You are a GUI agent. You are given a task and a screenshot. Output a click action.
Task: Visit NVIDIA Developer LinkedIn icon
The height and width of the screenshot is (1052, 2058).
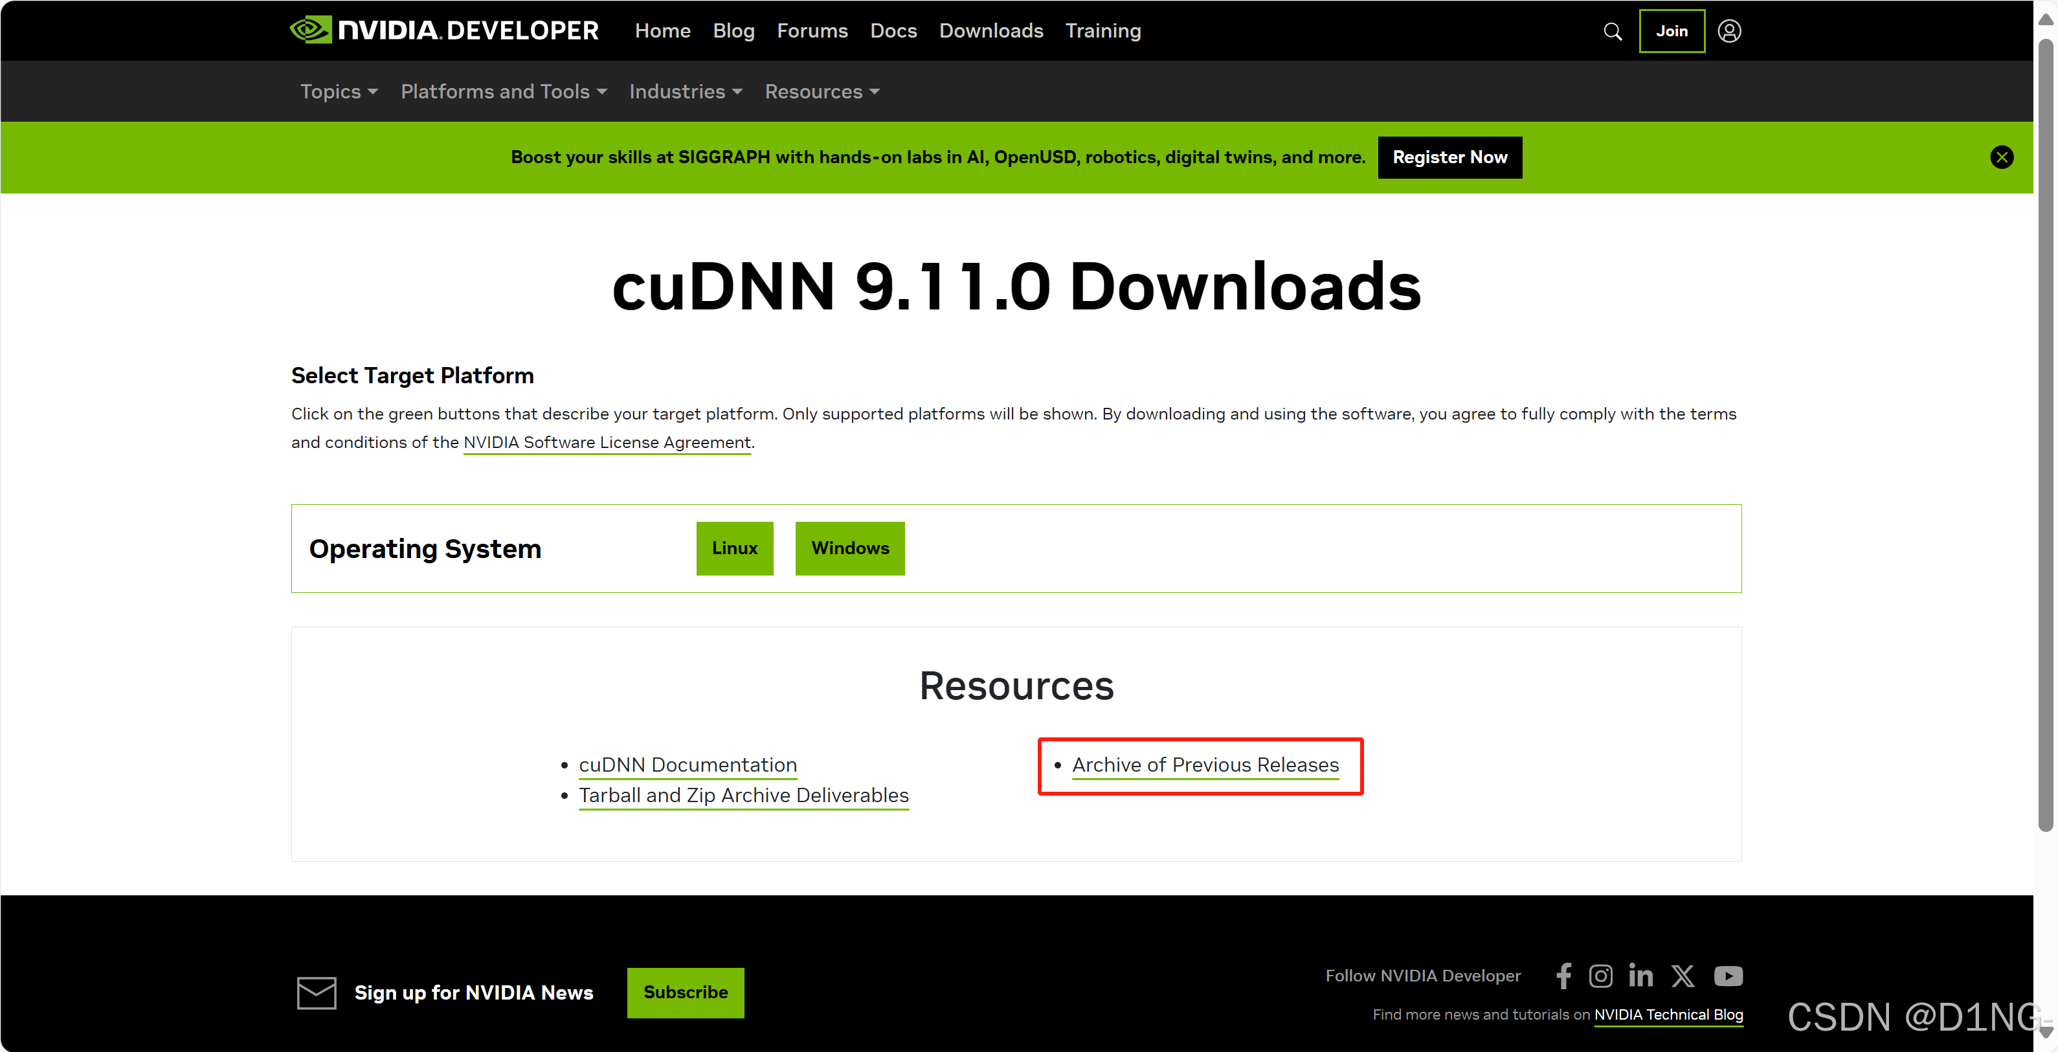tap(1640, 976)
